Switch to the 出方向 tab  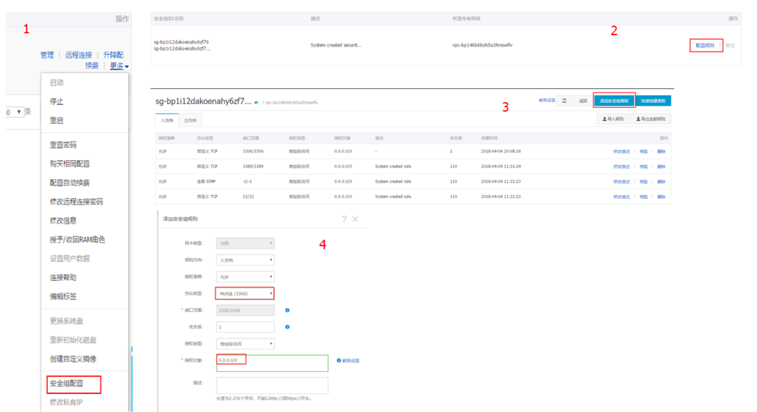tap(190, 120)
